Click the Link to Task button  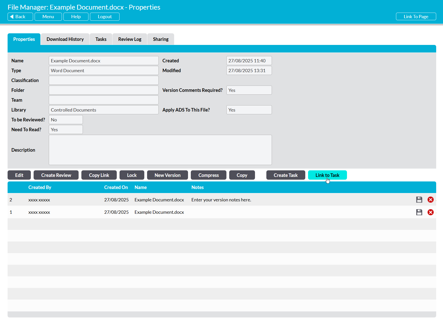pos(327,175)
